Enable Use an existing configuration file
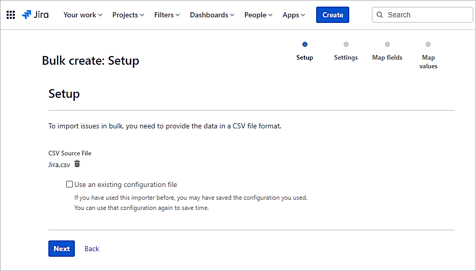Viewport: 476px width, 271px height. pyautogui.click(x=70, y=184)
